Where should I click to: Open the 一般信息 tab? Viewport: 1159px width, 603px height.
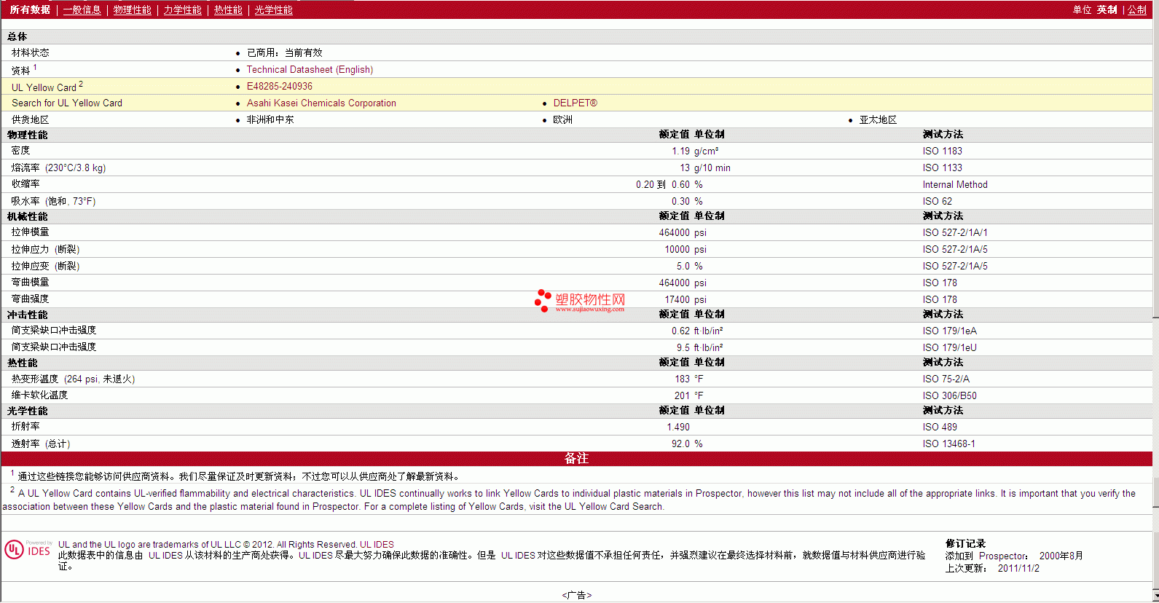pos(82,9)
